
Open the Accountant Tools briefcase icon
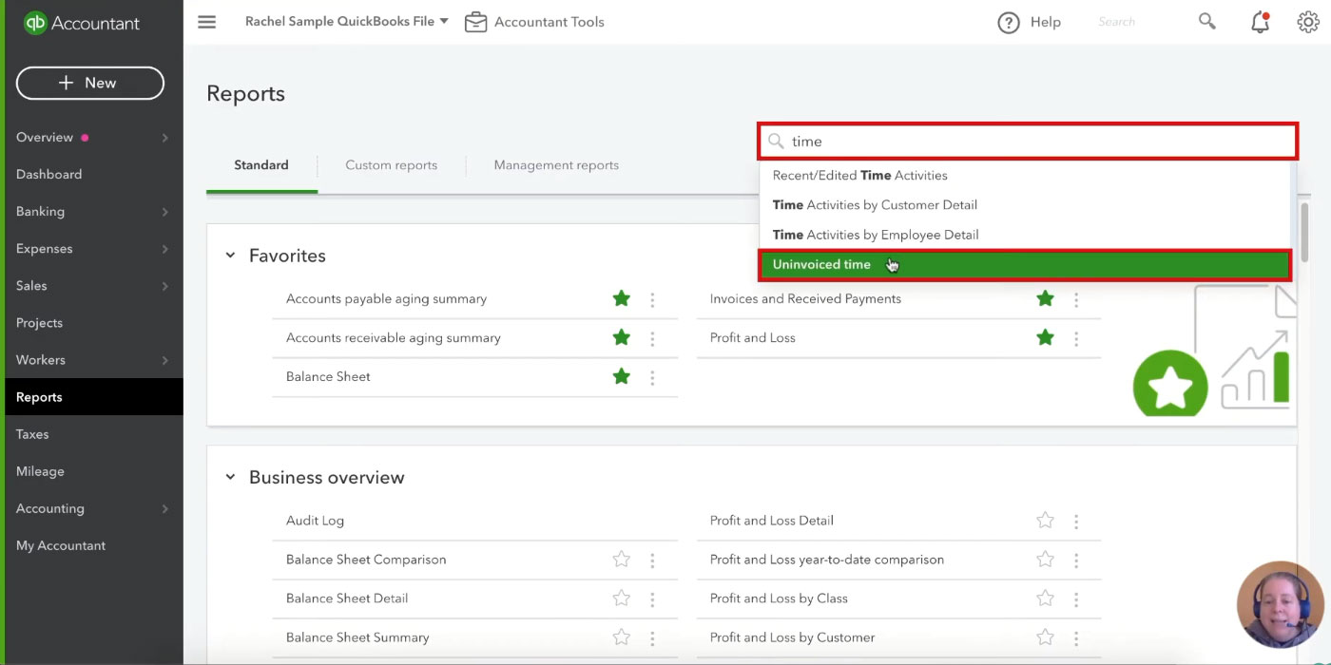click(475, 21)
